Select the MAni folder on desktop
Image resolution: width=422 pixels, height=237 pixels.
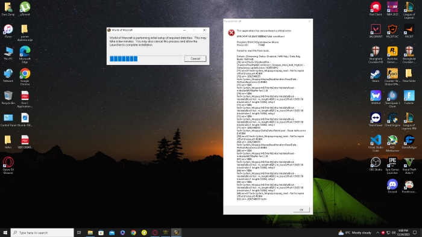pos(8,142)
